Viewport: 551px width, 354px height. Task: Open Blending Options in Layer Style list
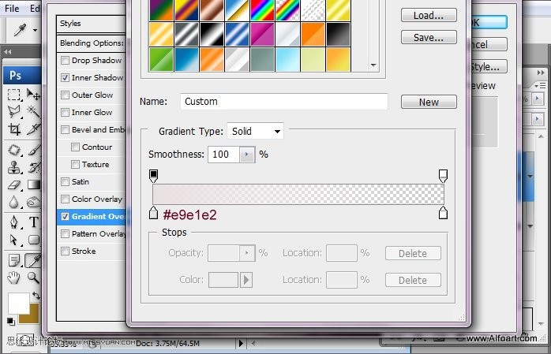point(91,43)
